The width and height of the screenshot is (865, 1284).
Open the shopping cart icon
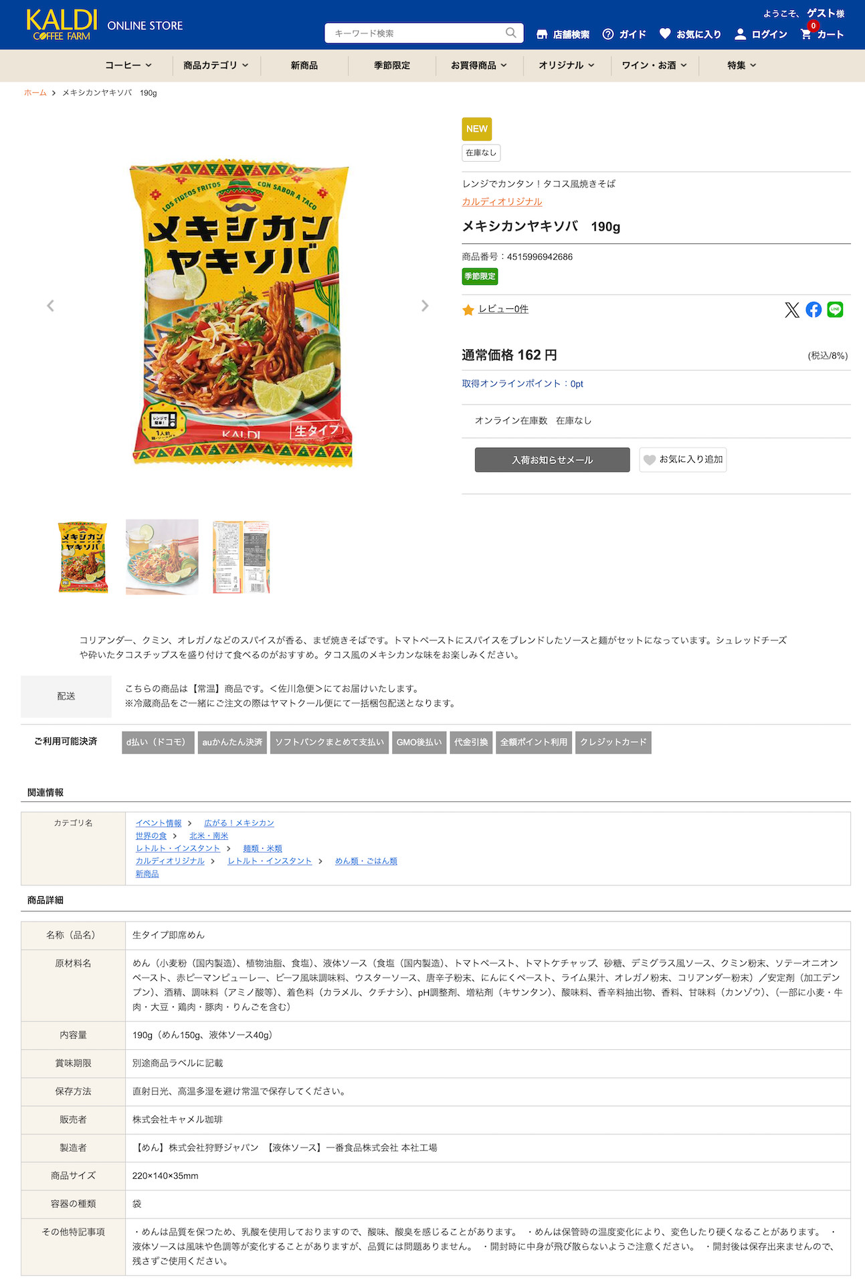[807, 34]
